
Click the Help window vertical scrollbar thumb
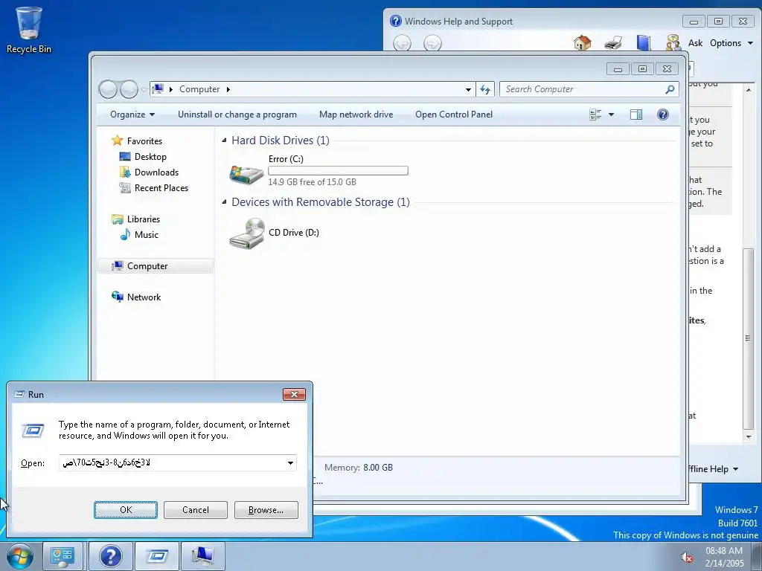click(x=749, y=338)
